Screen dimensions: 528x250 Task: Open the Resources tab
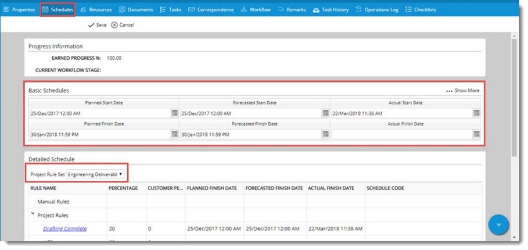click(96, 9)
